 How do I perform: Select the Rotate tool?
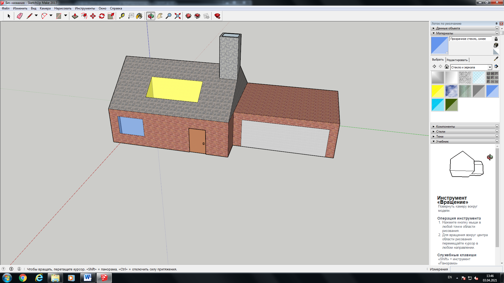point(102,16)
